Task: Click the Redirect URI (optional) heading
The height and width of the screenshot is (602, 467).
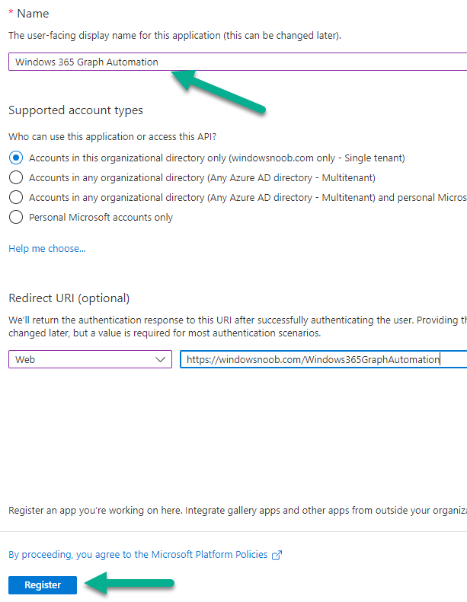Action: 69,298
